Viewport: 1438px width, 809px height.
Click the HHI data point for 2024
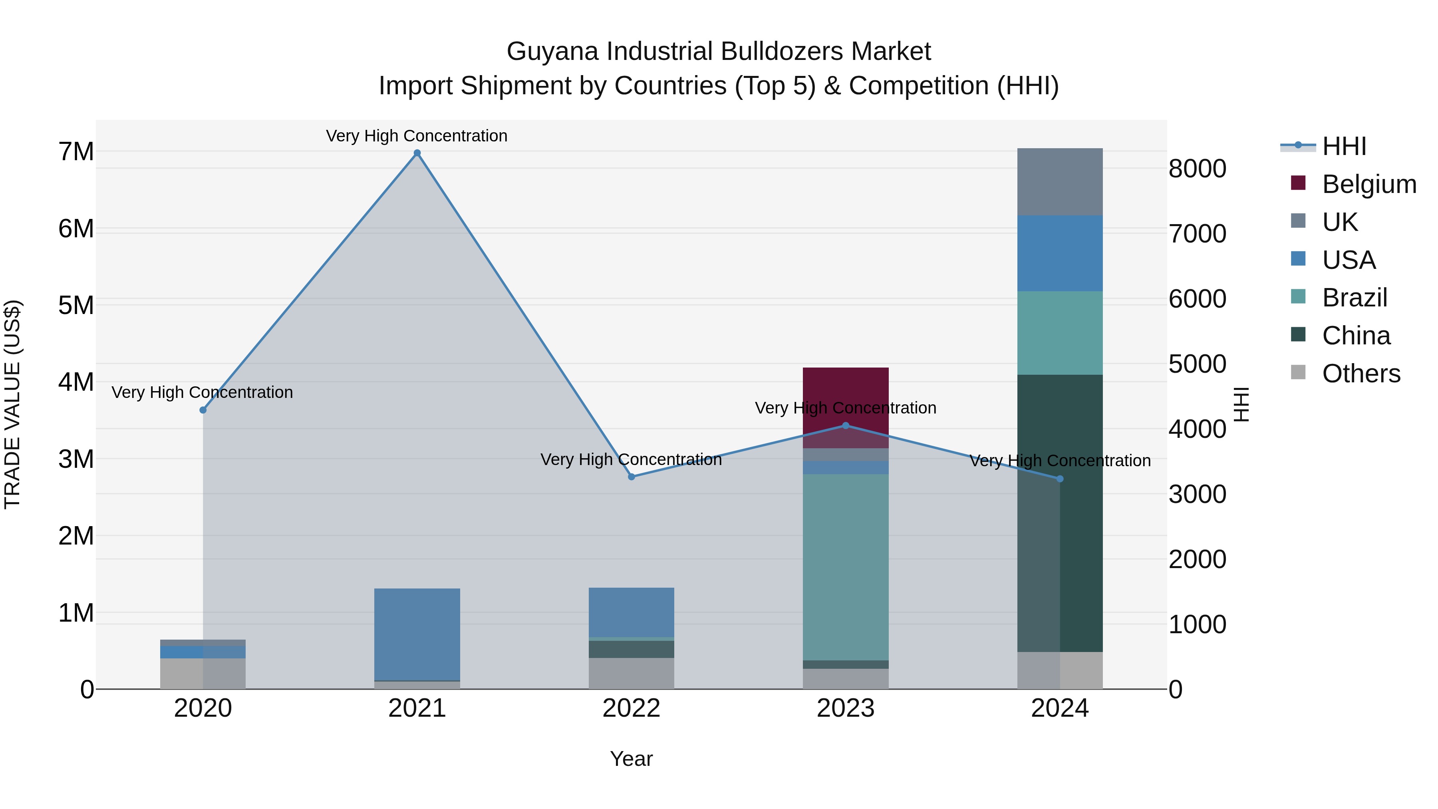[1060, 479]
